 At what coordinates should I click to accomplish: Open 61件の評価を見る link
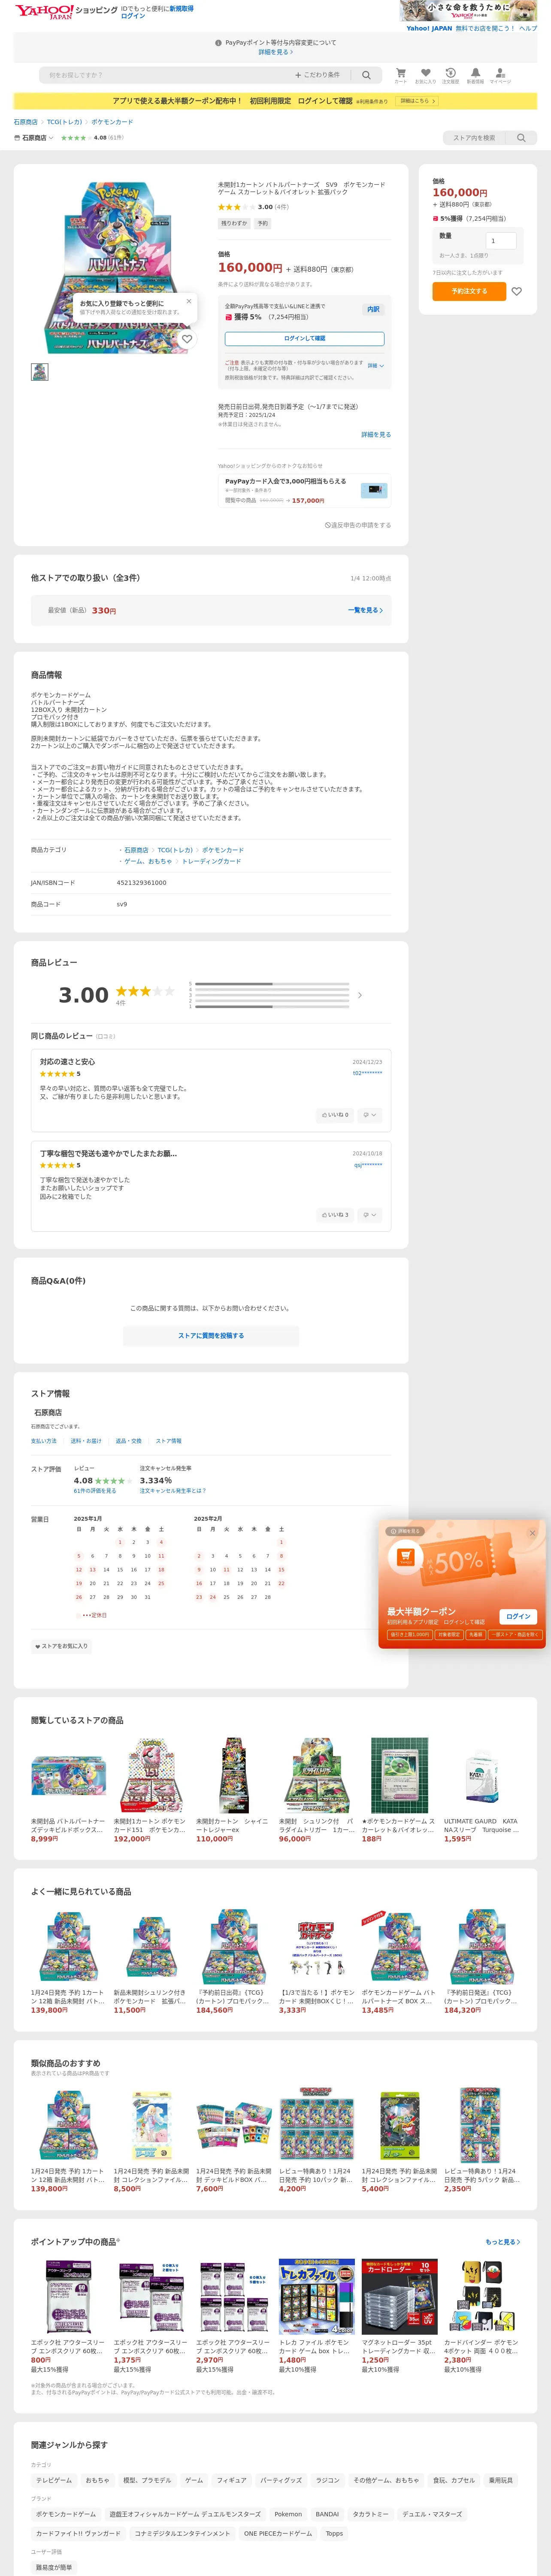(95, 1491)
